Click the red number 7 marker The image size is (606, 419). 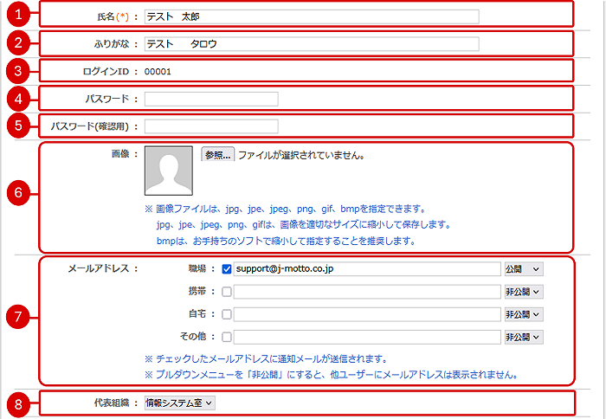coord(18,319)
